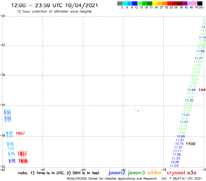Select the 12.86 wave height reading

coord(195,72)
